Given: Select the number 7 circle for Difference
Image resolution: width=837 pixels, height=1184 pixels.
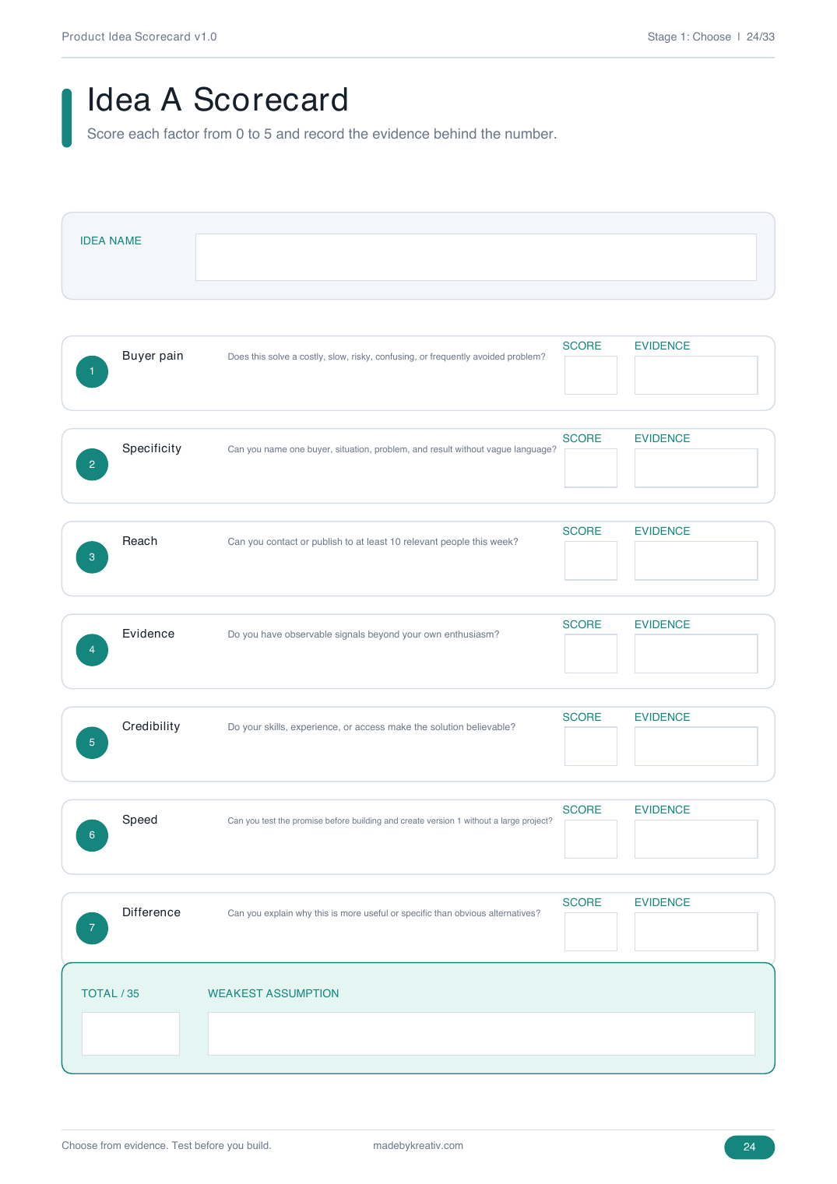Looking at the screenshot, I should 92,928.
